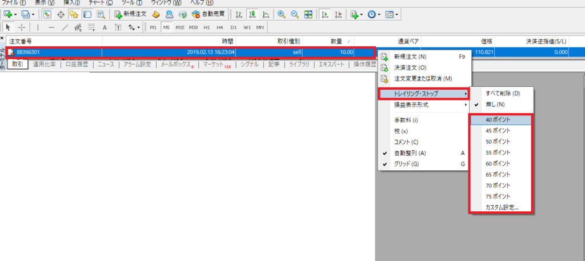Click the zoom out magnifier icon
Image resolution: width=585 pixels, height=261 pixels.
click(294, 14)
